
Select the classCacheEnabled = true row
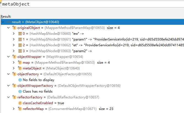click(41, 103)
